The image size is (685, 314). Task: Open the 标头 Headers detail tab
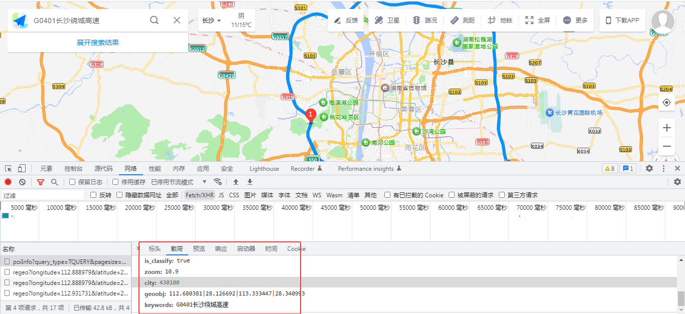[x=155, y=249]
